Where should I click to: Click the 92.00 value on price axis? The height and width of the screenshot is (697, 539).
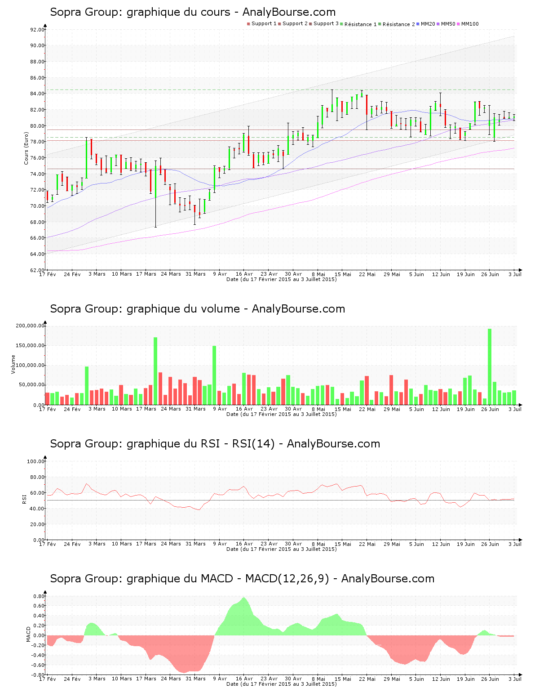click(x=37, y=30)
